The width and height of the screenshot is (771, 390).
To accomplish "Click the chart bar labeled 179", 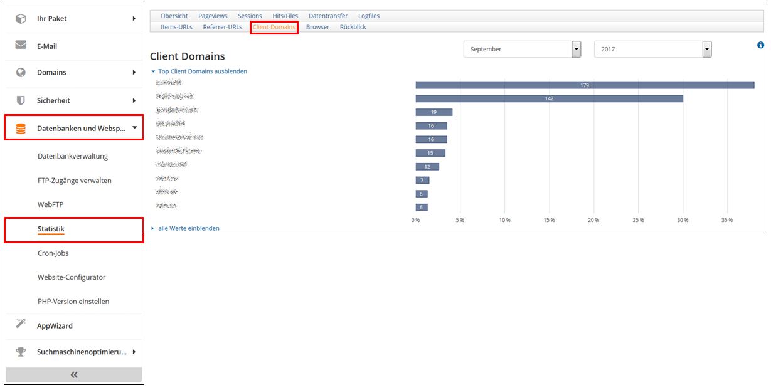I will pos(584,85).
